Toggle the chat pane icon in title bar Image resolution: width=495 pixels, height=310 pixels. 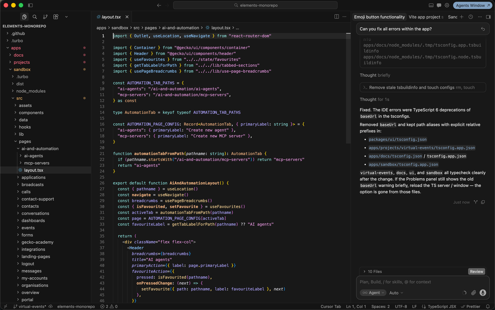click(x=439, y=5)
